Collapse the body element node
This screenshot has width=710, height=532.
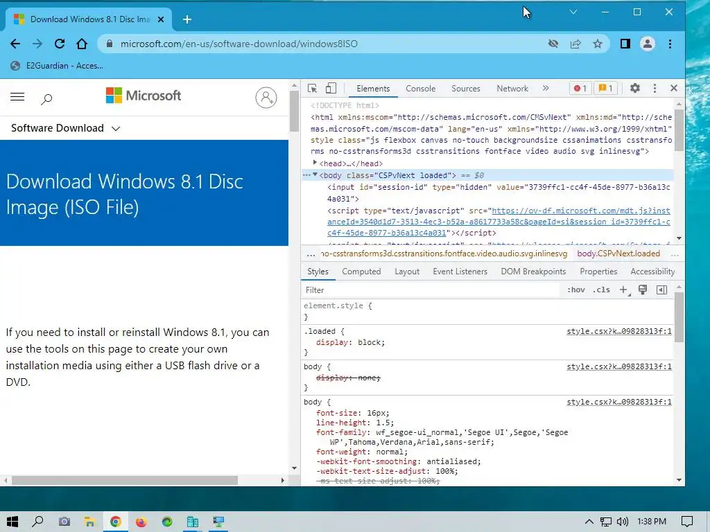click(315, 175)
